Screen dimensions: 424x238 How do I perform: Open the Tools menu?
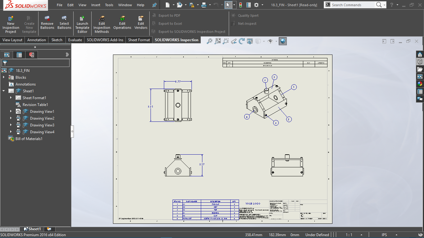[x=109, y=5]
